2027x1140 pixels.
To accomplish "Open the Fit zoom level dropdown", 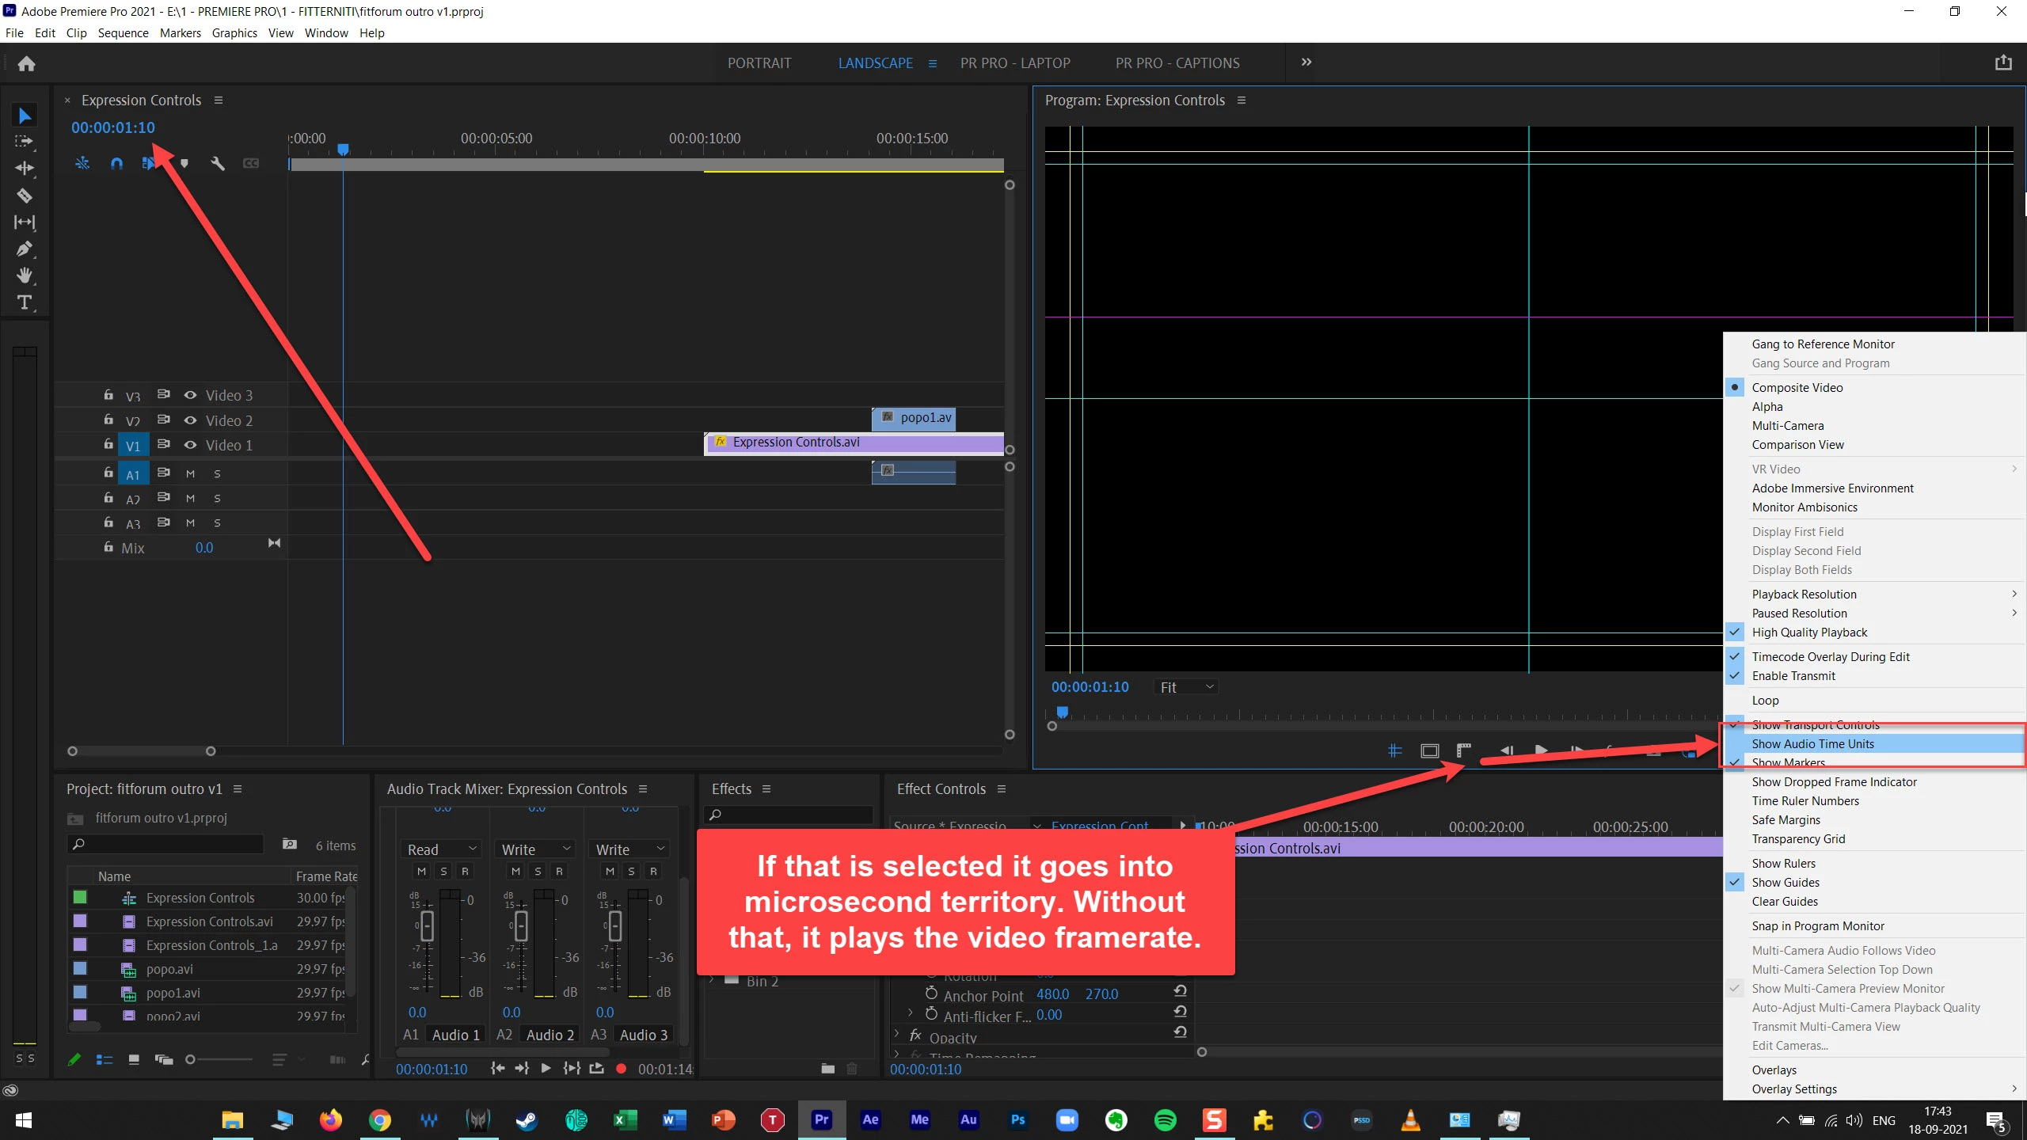I will coord(1185,687).
